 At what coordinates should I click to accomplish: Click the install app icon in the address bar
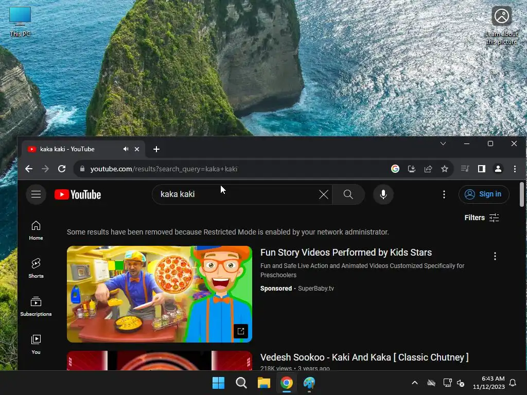(x=412, y=169)
